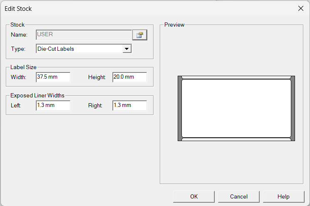This screenshot has height=206, width=310.
Task: Expand the Type dropdown arrow
Action: click(127, 49)
